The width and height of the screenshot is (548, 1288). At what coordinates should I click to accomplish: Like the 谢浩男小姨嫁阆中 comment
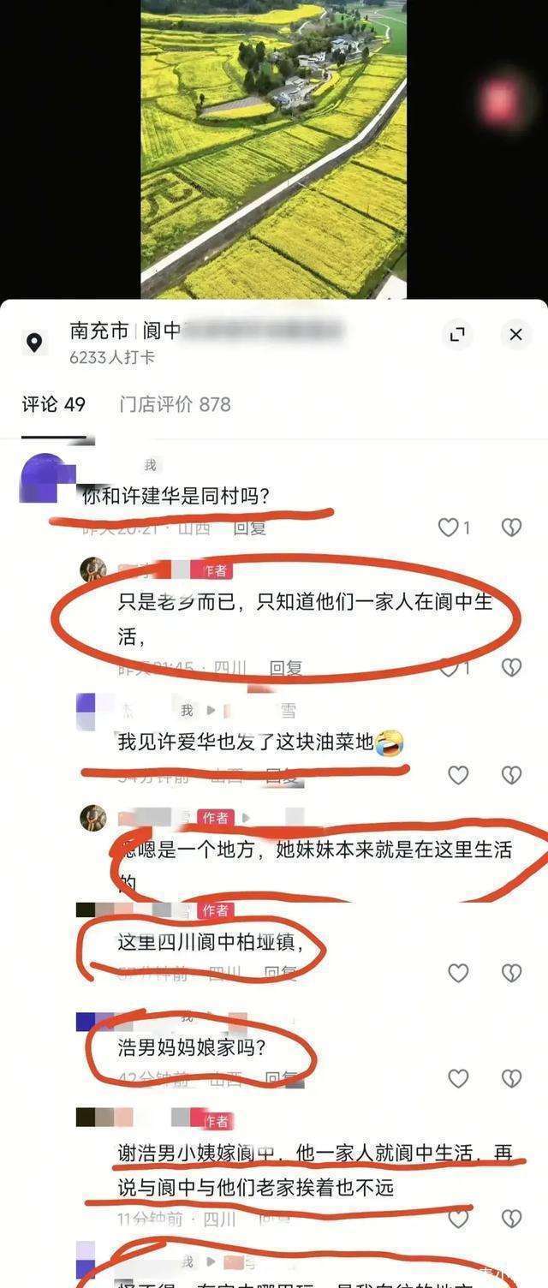458,1217
